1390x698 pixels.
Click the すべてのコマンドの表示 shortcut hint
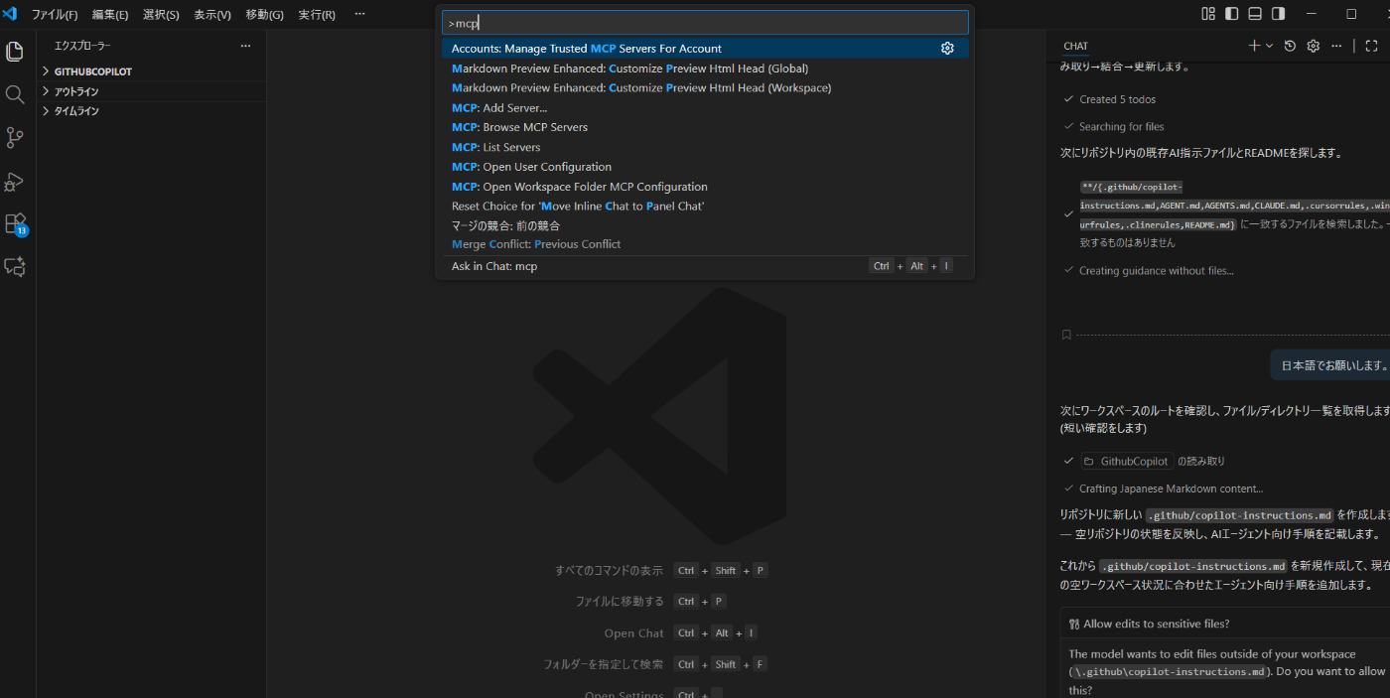click(609, 571)
